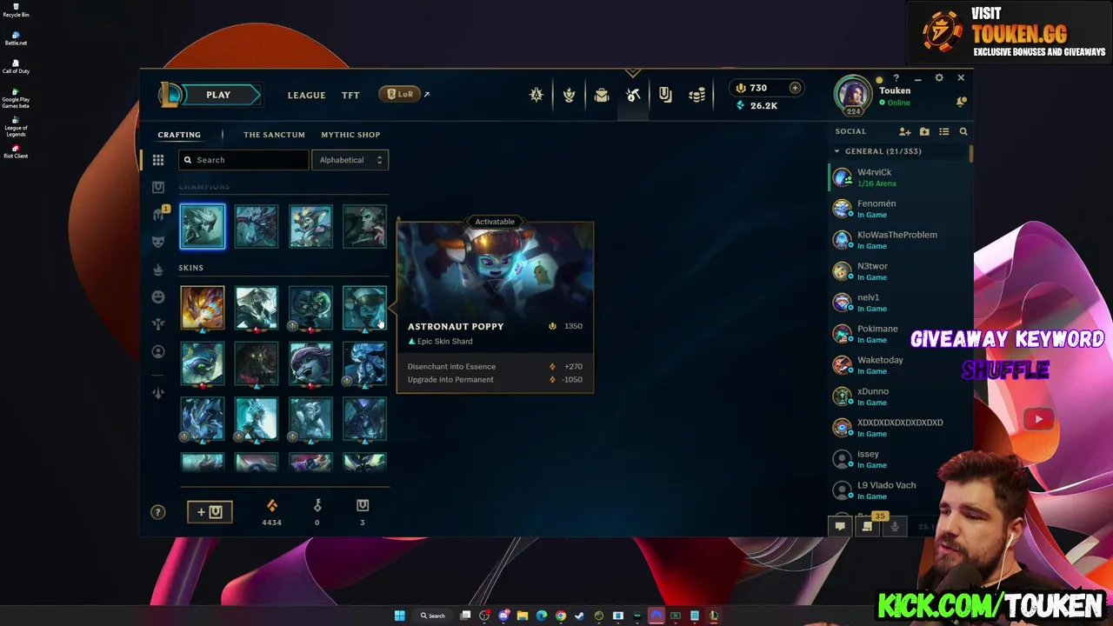1113x626 pixels.
Task: Switch to the Crafting tab
Action: tap(179, 135)
